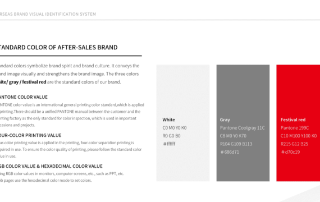Click the 'Four-Color Printing Value' subheading
320x202 pixels.
[31, 135]
